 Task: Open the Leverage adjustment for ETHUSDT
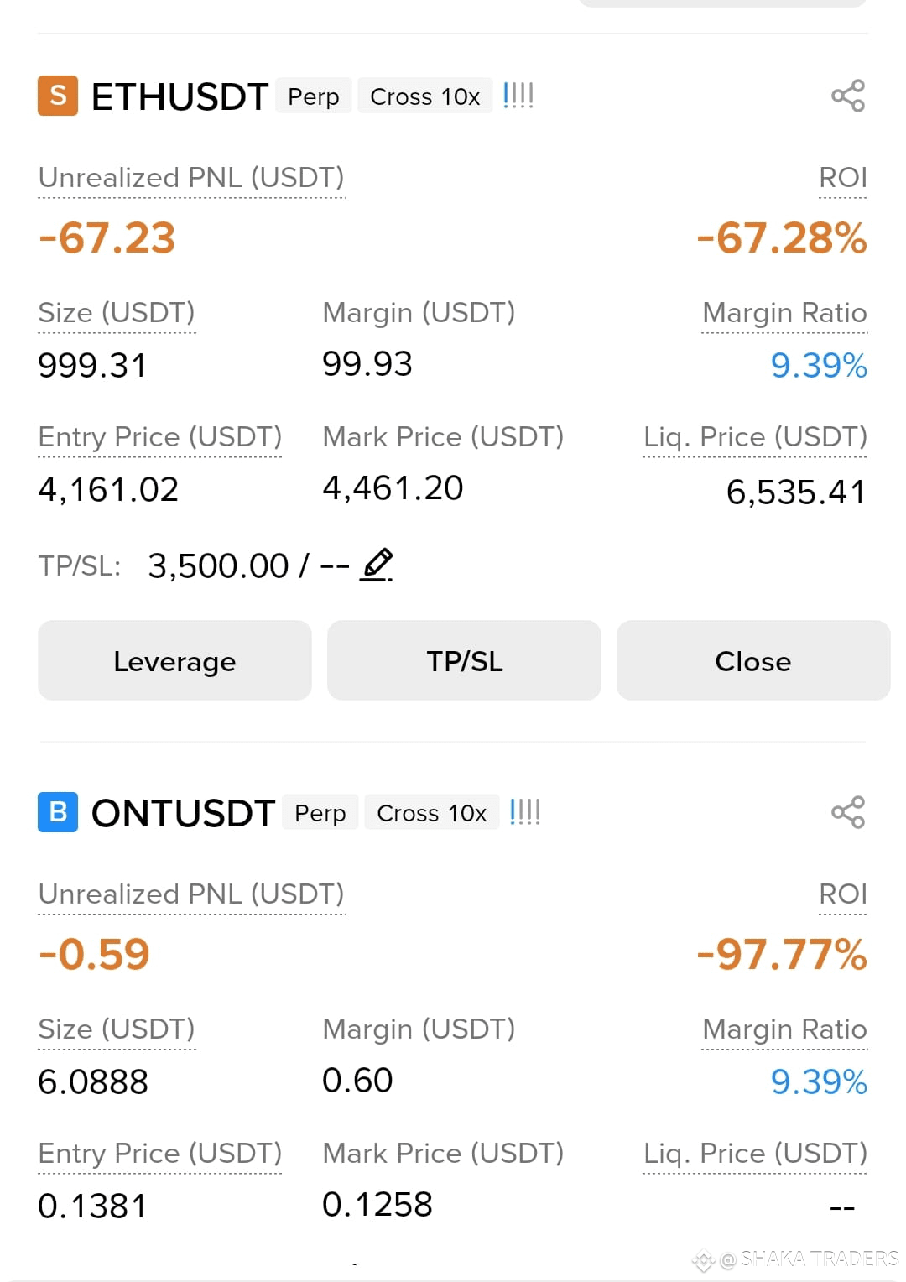(174, 660)
